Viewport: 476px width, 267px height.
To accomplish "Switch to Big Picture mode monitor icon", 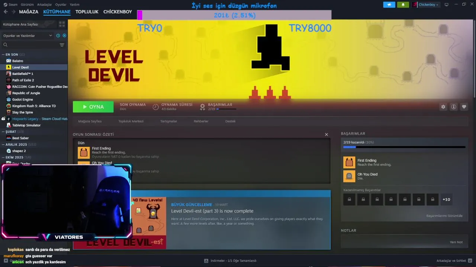I will click(447, 5).
